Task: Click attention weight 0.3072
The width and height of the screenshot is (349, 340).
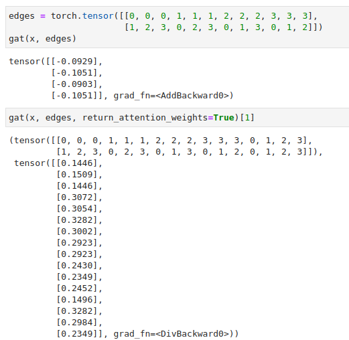Action: click(x=77, y=197)
